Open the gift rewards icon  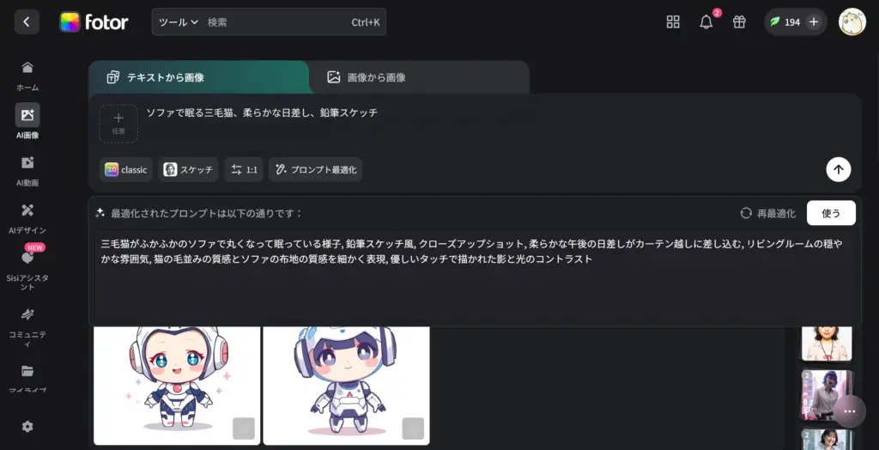tap(739, 21)
